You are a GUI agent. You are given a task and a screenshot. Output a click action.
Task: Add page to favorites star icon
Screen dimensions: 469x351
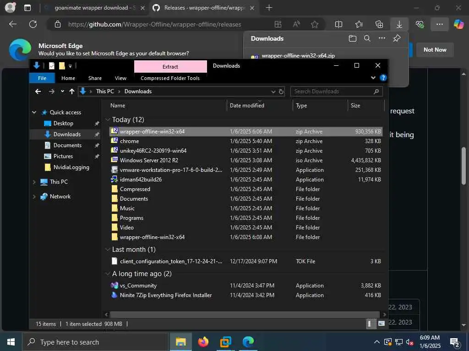point(314,25)
